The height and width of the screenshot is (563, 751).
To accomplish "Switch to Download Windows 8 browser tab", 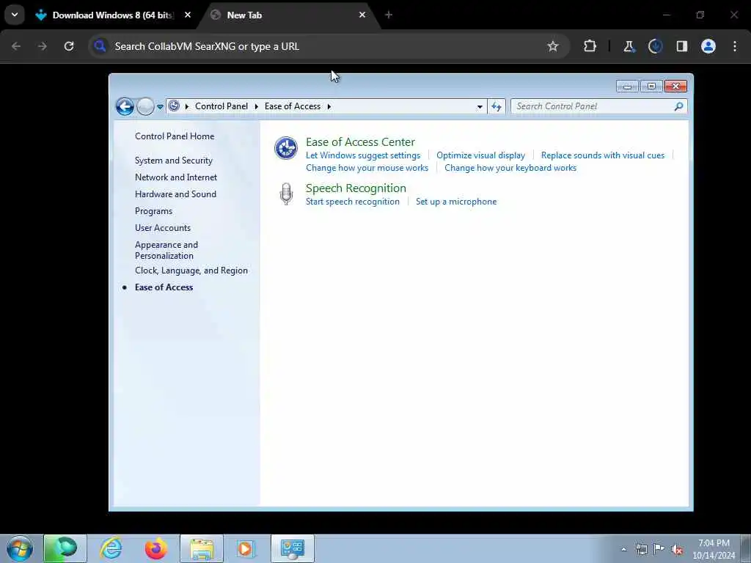I will tap(112, 15).
